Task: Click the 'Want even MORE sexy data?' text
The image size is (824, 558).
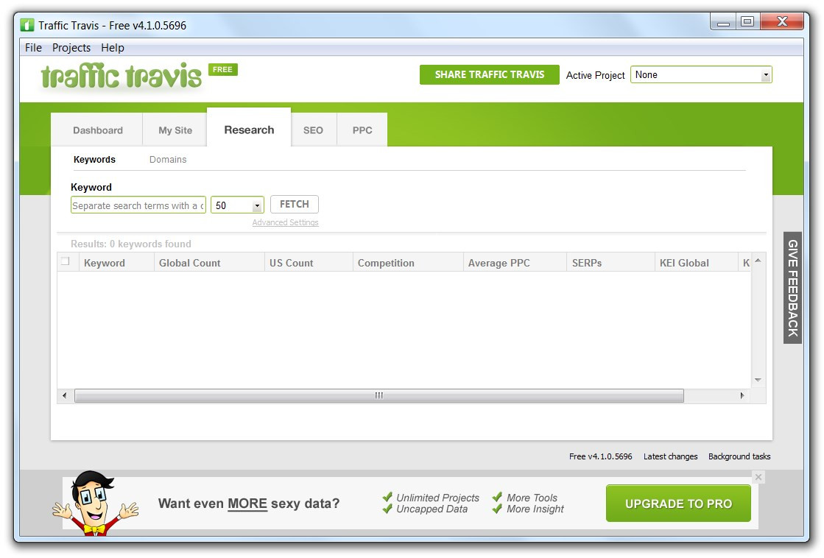Action: pyautogui.click(x=249, y=504)
